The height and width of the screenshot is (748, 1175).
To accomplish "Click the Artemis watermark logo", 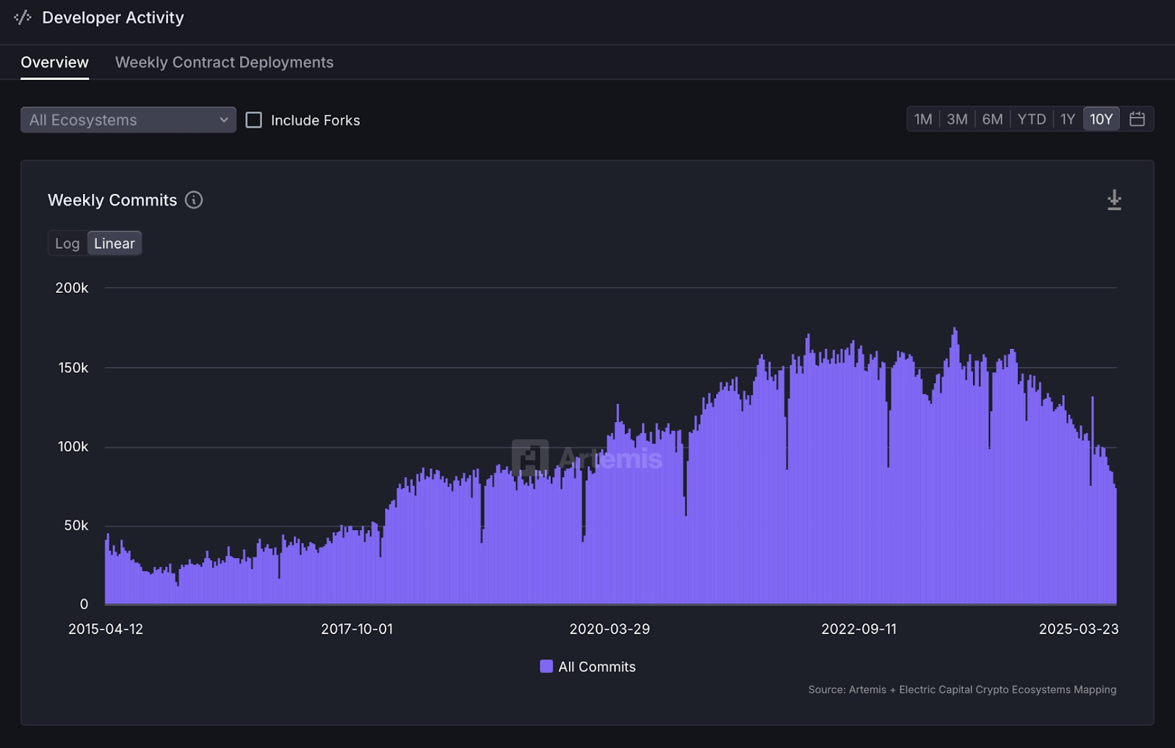I will [x=530, y=458].
